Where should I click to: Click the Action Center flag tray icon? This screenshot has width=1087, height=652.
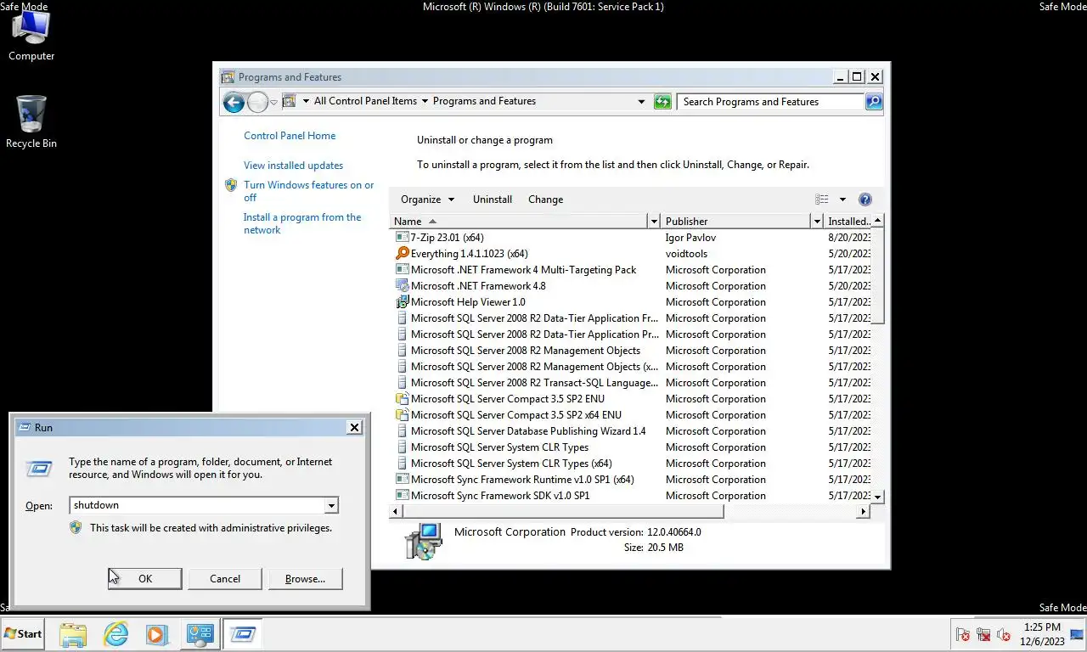pos(963,634)
